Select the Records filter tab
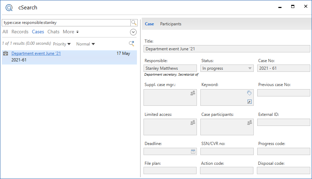 point(20,32)
